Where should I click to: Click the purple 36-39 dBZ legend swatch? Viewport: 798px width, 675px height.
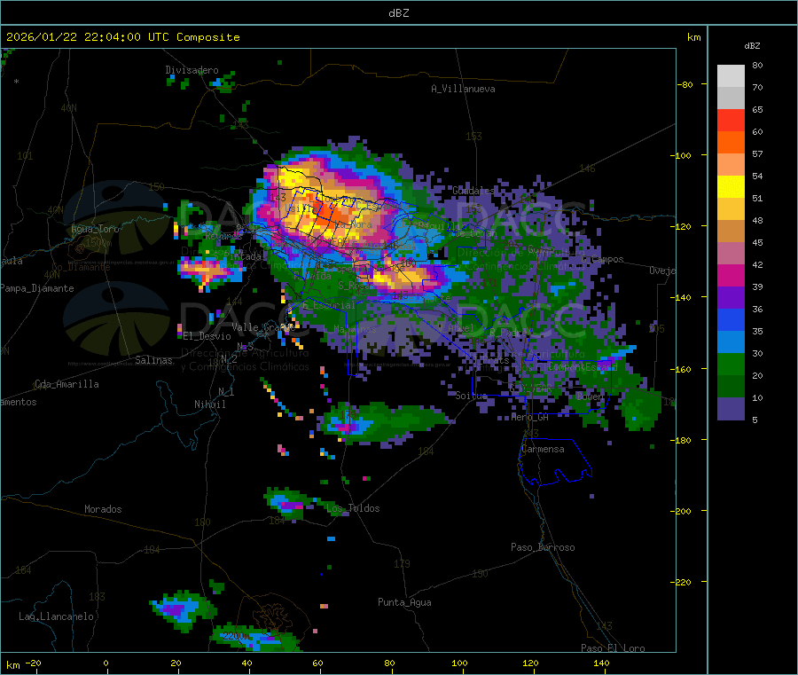[731, 297]
